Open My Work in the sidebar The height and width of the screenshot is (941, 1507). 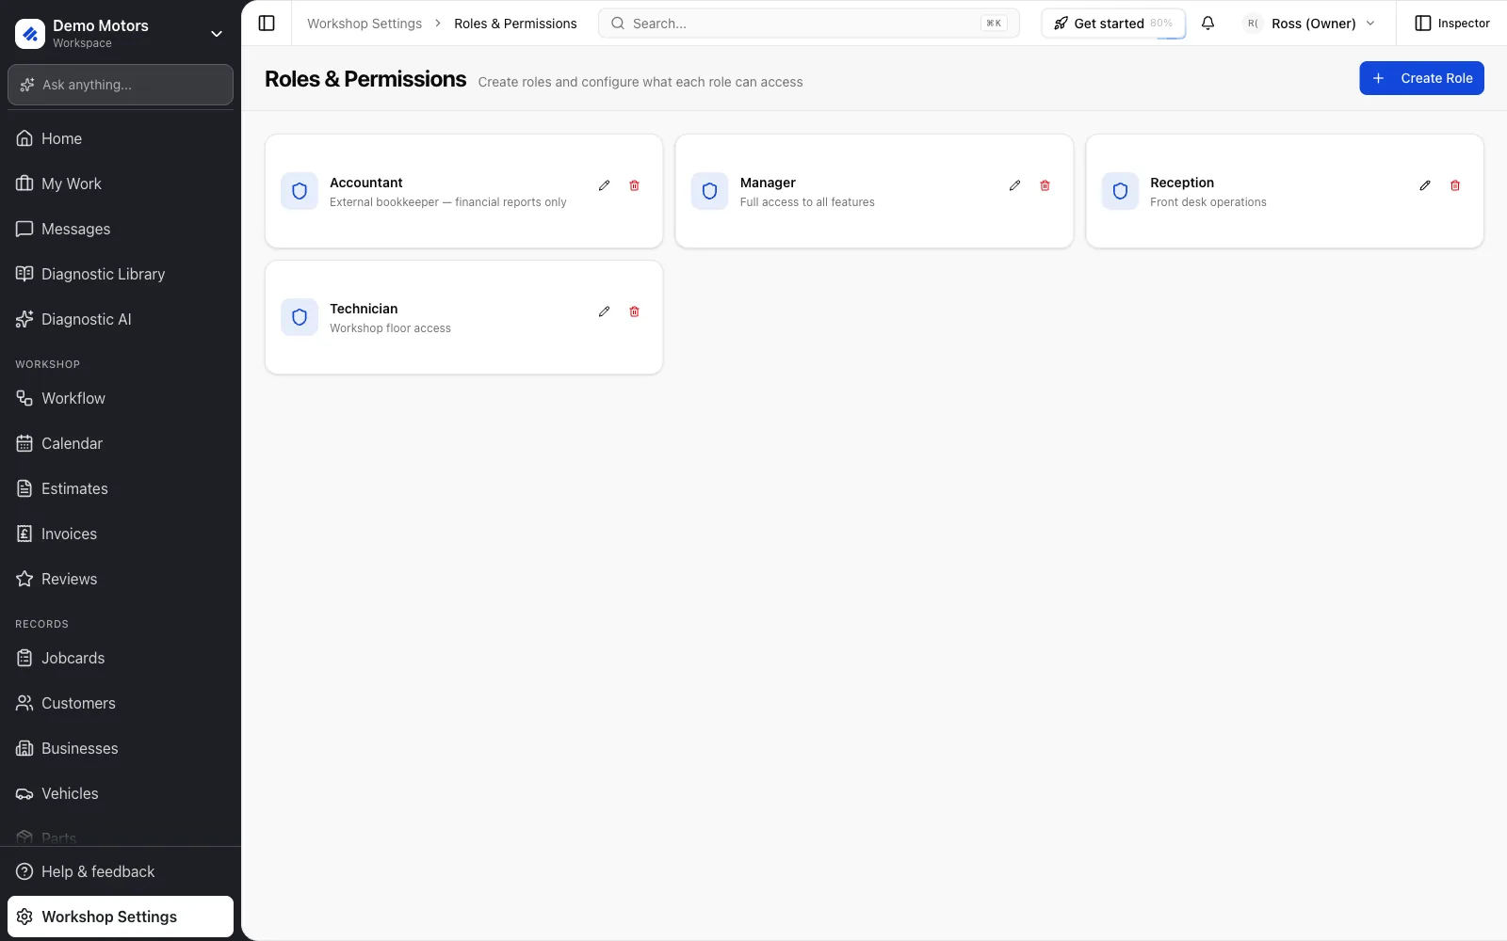[121, 183]
